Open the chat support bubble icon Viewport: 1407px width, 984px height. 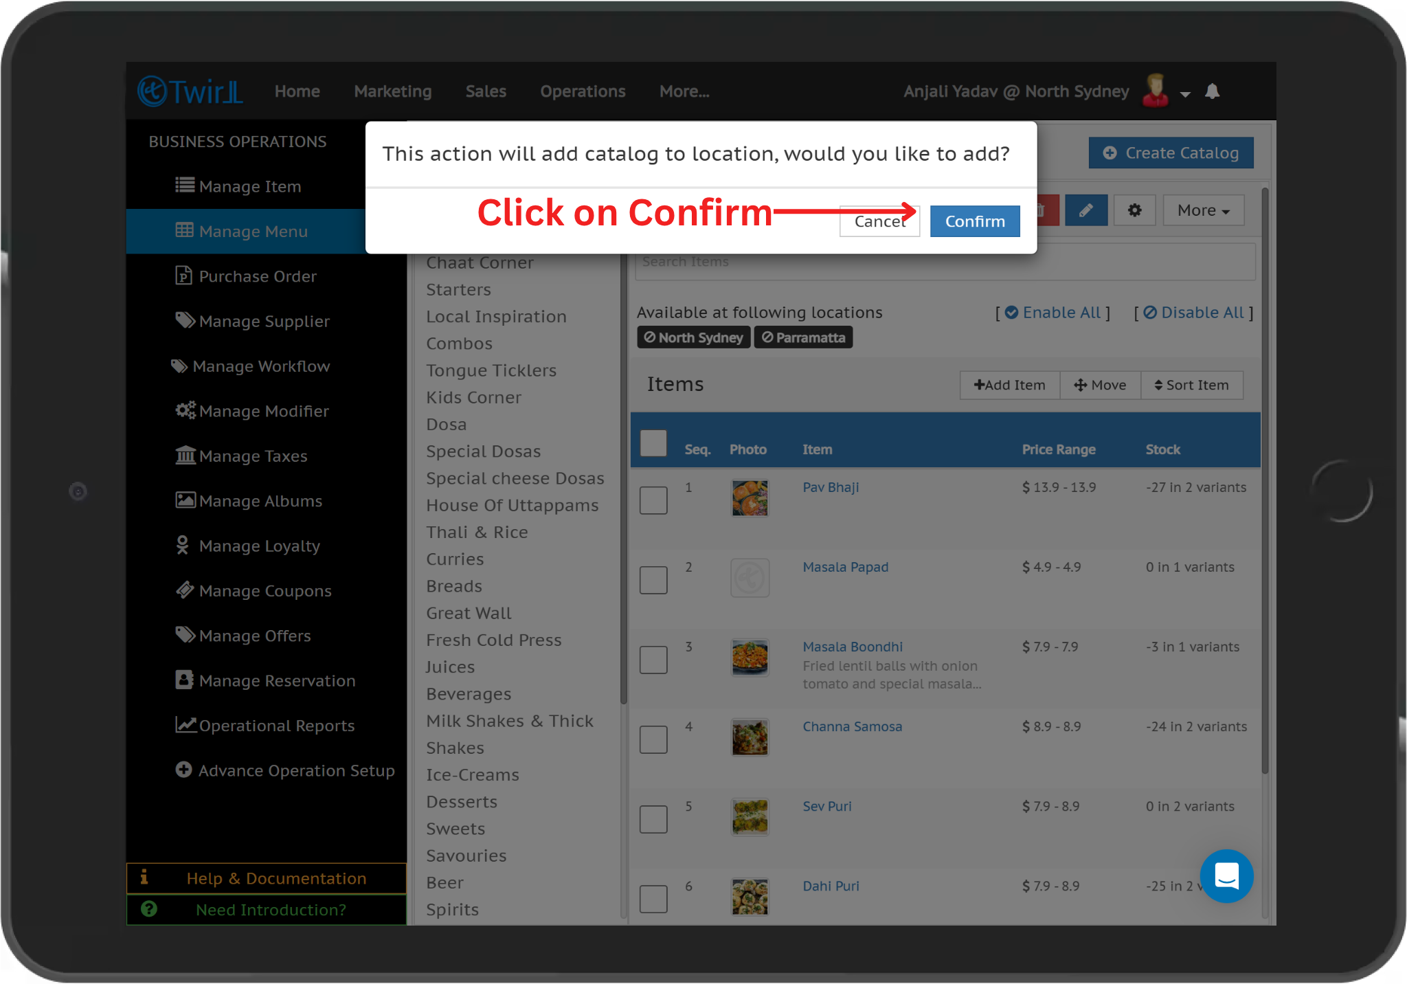tap(1226, 876)
